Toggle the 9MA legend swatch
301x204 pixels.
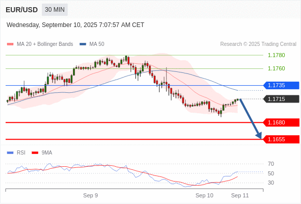(x=35, y=153)
